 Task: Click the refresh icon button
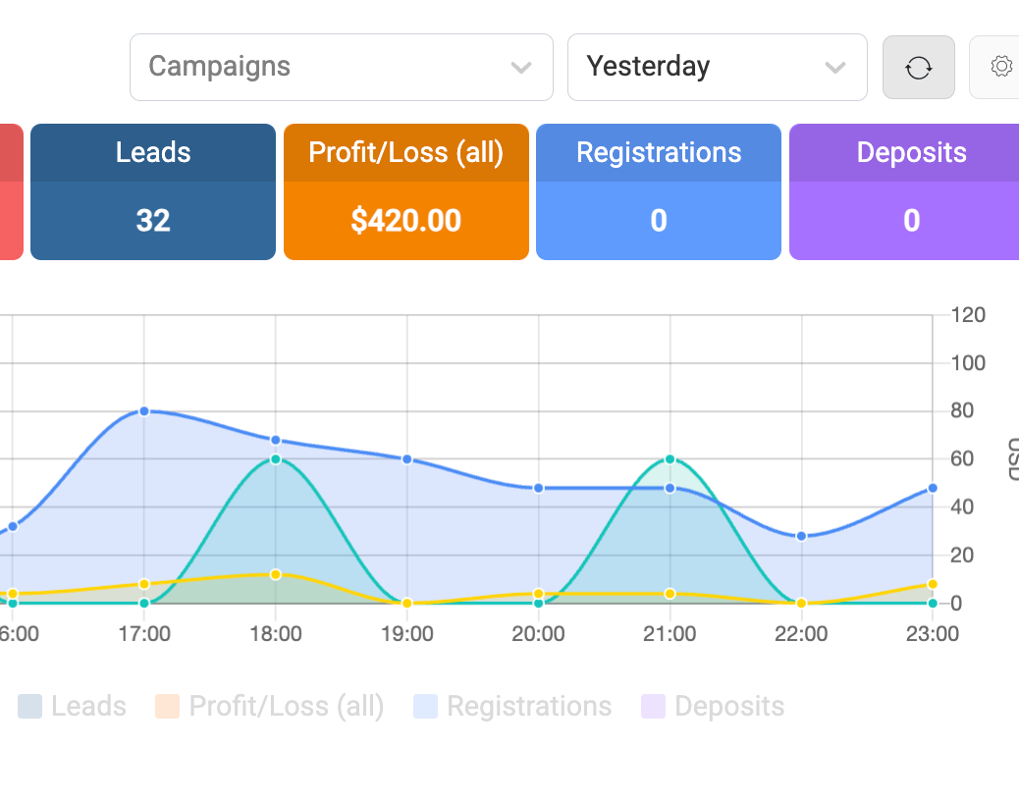click(918, 68)
